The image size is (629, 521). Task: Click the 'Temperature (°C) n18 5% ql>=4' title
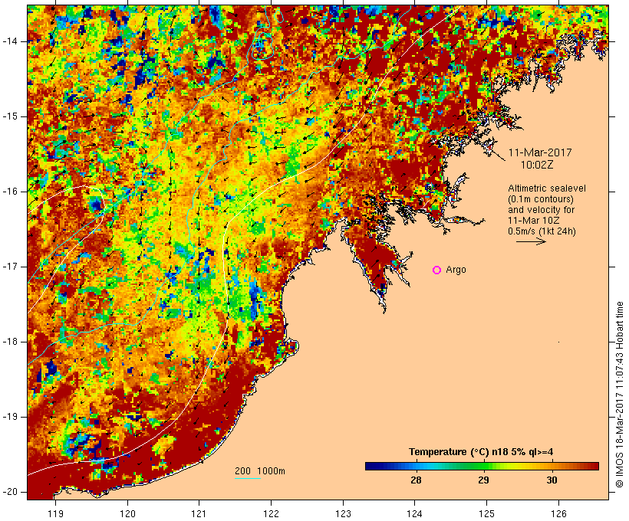tap(481, 452)
